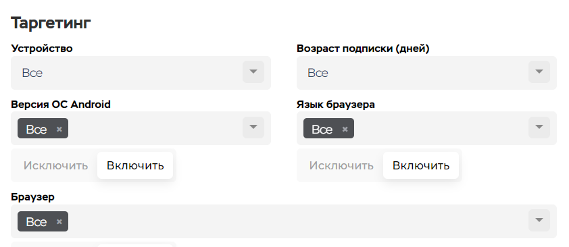Click inside Язык браузера multi-select field
The width and height of the screenshot is (569, 247).
pyautogui.click(x=426, y=128)
